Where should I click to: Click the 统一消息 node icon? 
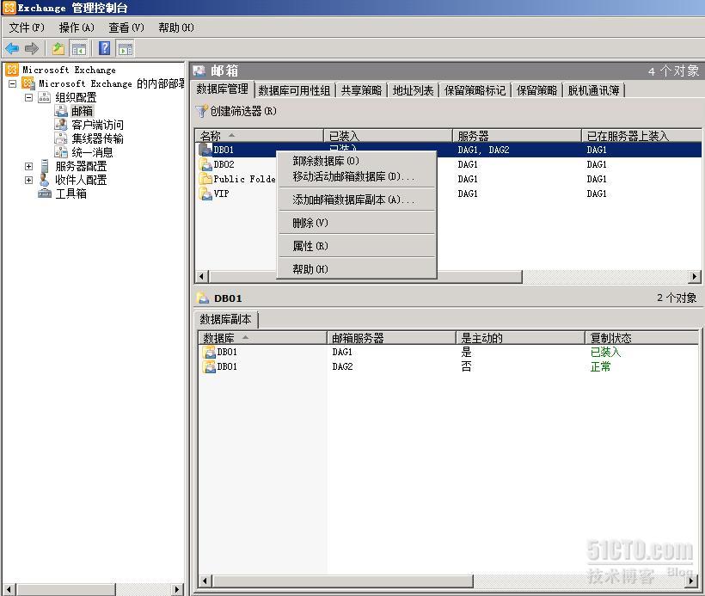(x=61, y=152)
